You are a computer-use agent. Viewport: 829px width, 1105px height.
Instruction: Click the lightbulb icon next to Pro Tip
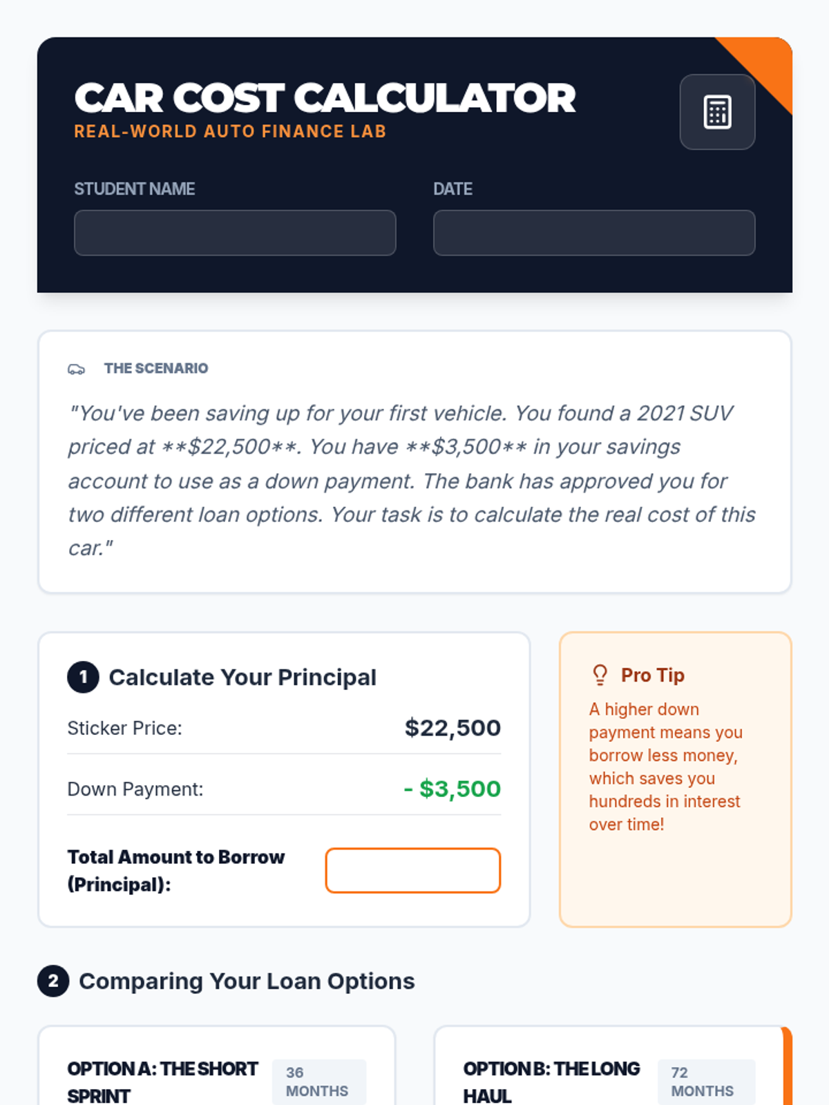click(600, 675)
